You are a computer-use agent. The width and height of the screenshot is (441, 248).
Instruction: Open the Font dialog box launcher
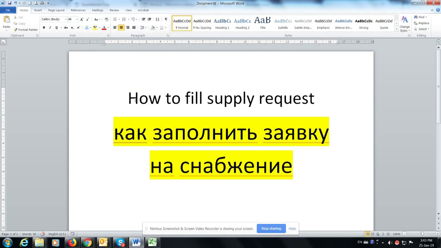108,35
